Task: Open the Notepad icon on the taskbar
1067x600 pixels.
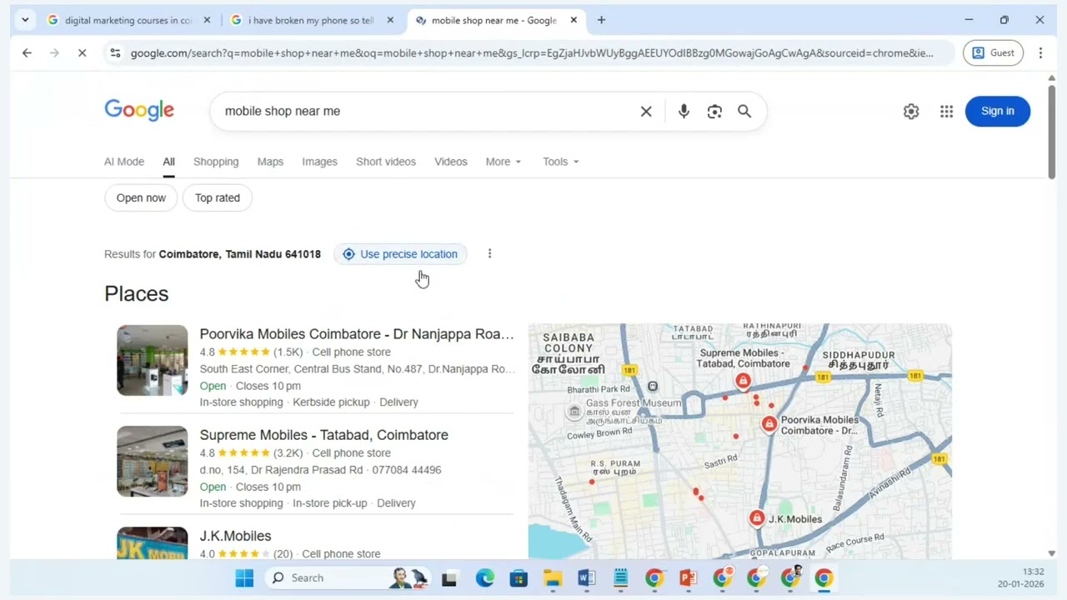Action: pyautogui.click(x=620, y=577)
